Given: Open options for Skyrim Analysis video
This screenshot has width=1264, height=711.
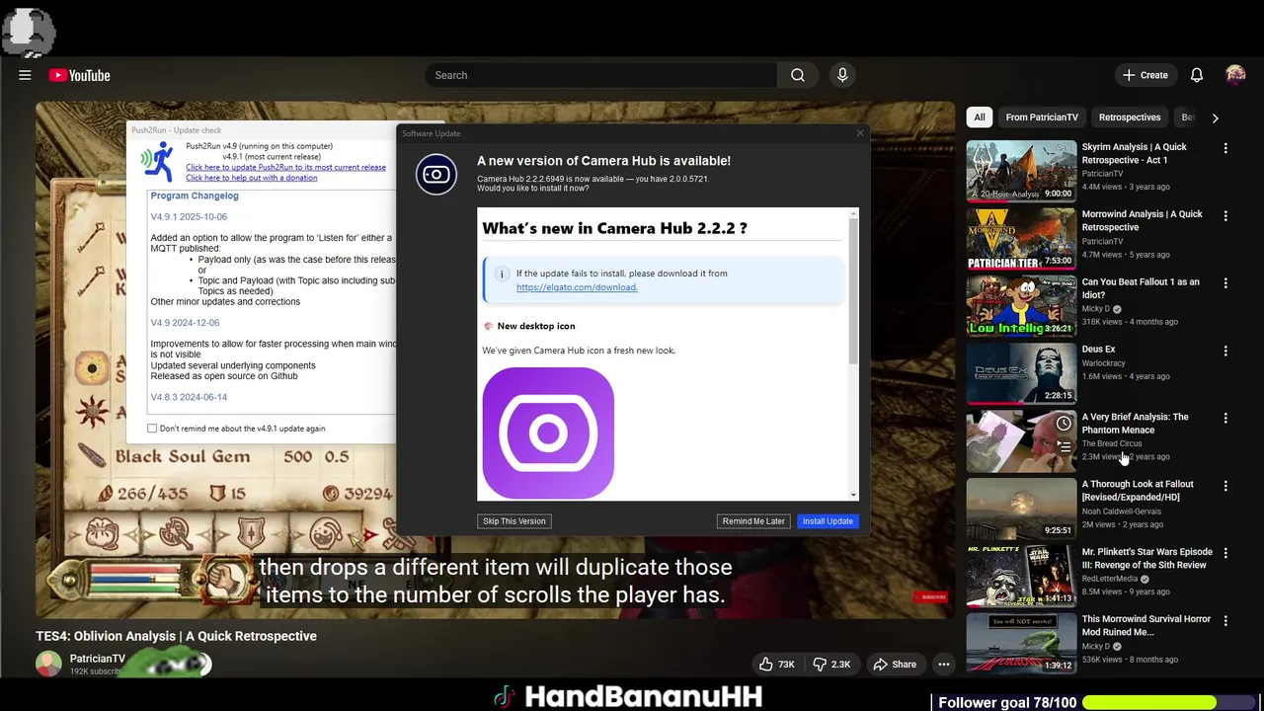Looking at the screenshot, I should pyautogui.click(x=1225, y=148).
